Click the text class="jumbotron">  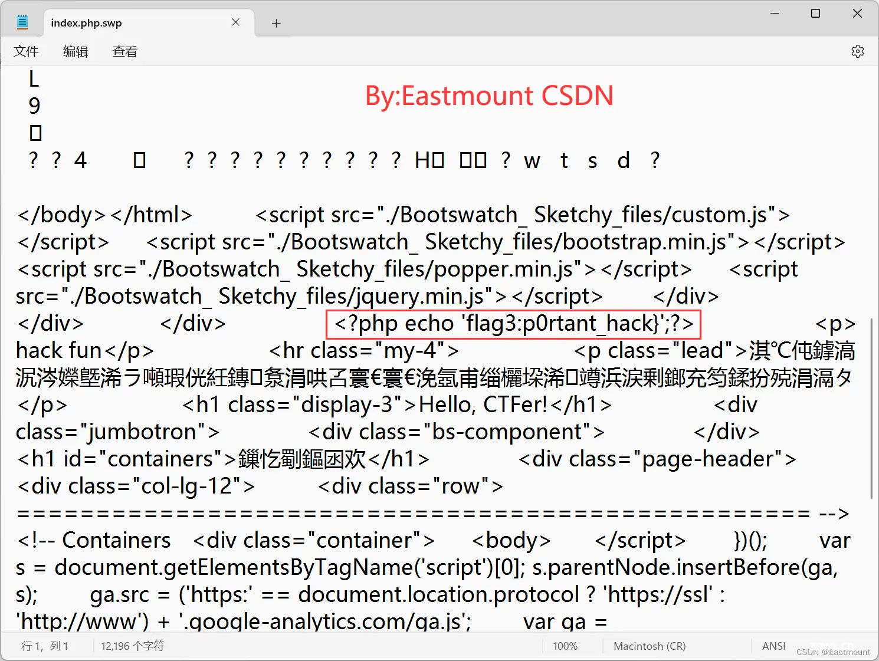click(117, 432)
